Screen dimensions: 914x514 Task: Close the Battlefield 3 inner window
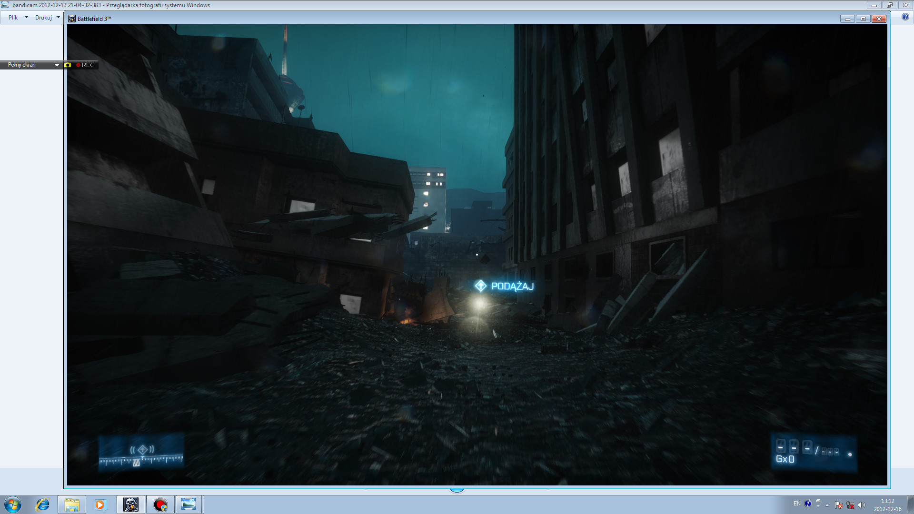coord(879,19)
